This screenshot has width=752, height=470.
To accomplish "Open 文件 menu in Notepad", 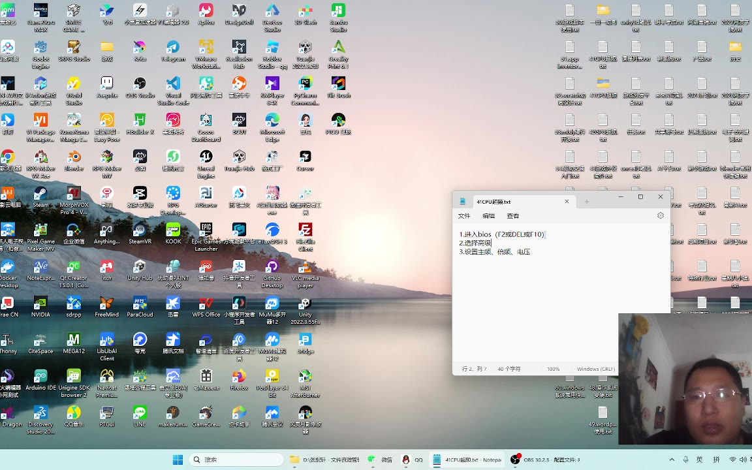I will pos(463,216).
